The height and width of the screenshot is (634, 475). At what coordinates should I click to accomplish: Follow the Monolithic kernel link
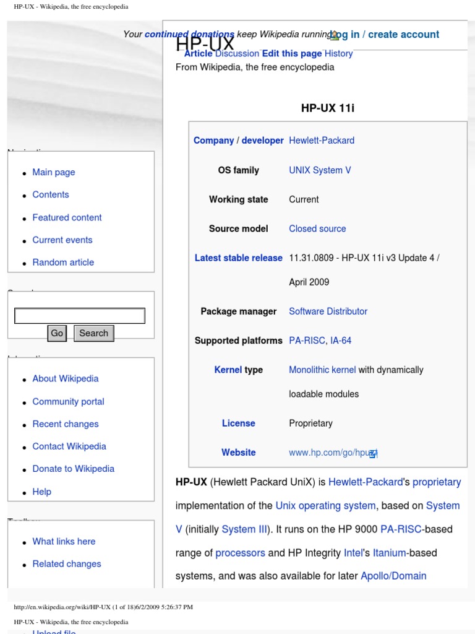322,370
